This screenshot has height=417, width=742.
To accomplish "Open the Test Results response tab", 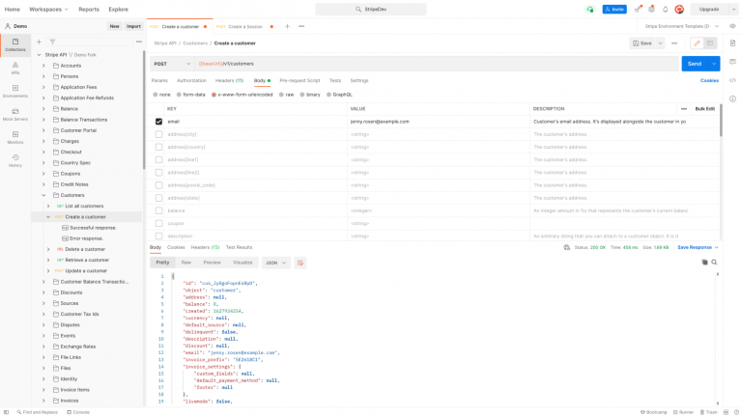I will [x=239, y=247].
